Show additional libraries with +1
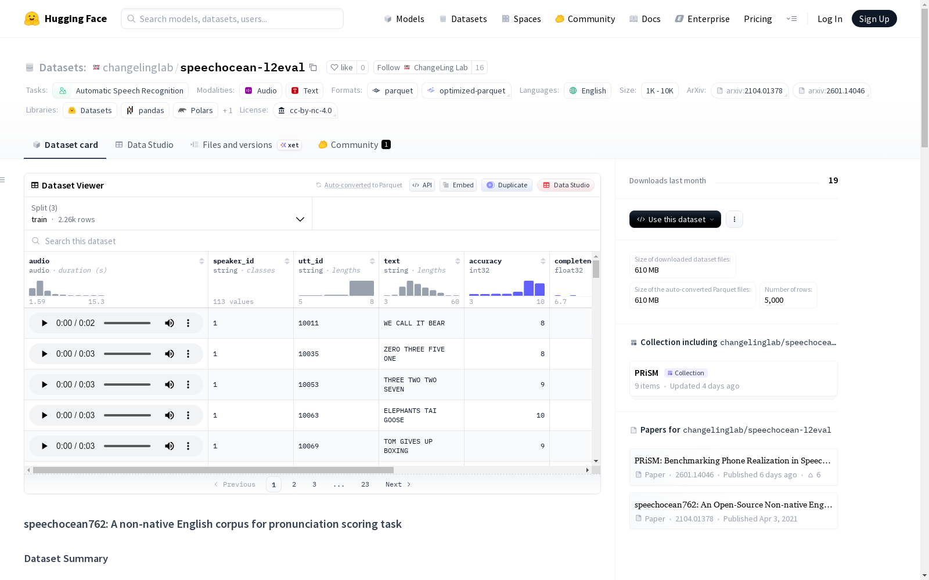 (x=228, y=110)
